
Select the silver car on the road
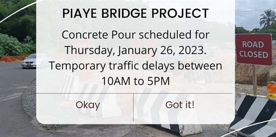(29, 61)
